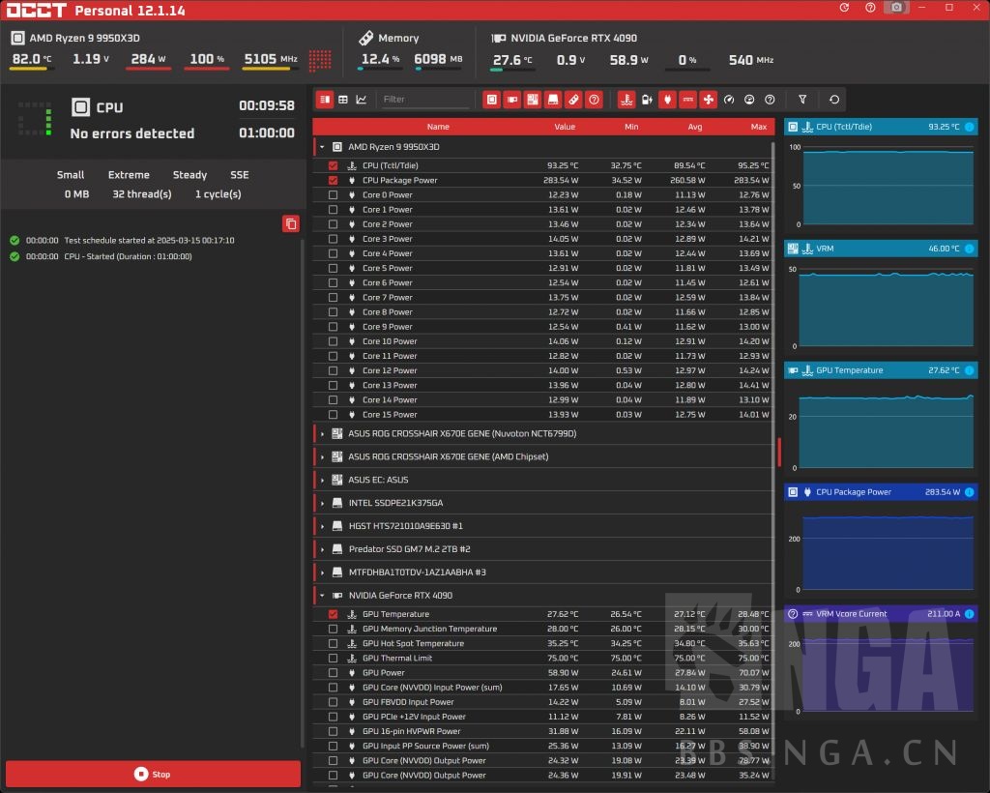This screenshot has width=990, height=793.
Task: Click the CPU Package Power graph header
Action: tap(880, 492)
